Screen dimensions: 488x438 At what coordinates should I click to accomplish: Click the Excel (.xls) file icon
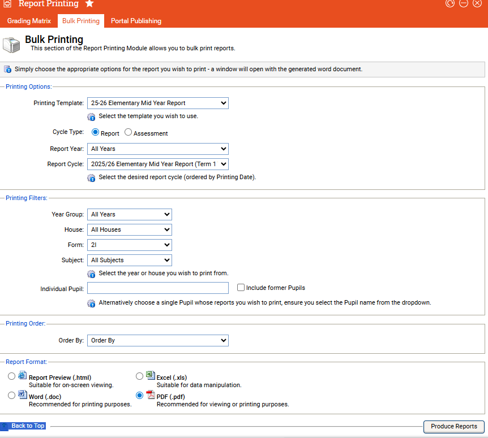[150, 376]
